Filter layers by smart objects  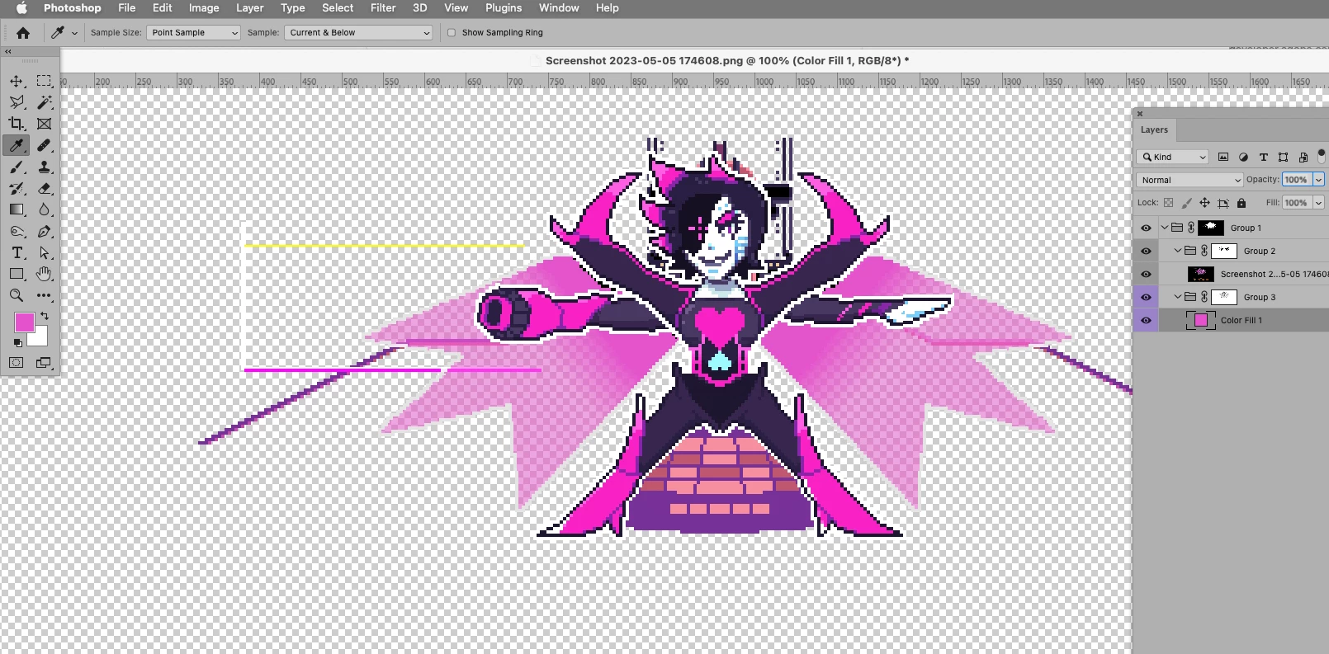(x=1303, y=157)
